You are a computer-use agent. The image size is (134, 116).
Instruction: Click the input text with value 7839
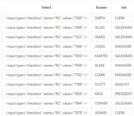click(46, 94)
